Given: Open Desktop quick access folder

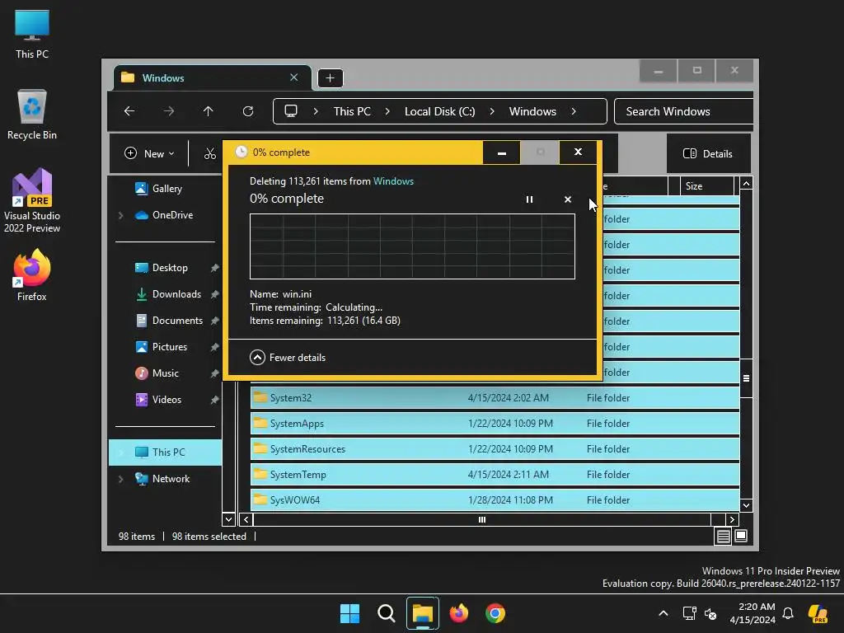Looking at the screenshot, I should (162, 268).
